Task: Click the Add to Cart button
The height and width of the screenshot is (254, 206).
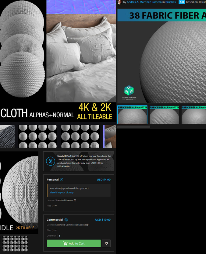Action: [x=73, y=243]
